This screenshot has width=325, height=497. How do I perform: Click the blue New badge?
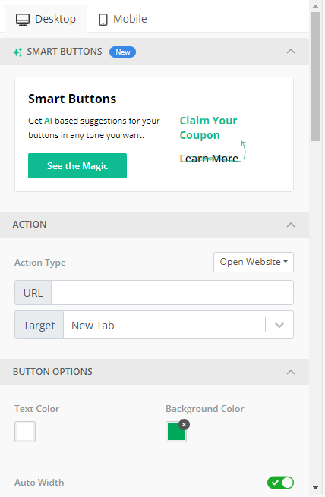(x=122, y=52)
